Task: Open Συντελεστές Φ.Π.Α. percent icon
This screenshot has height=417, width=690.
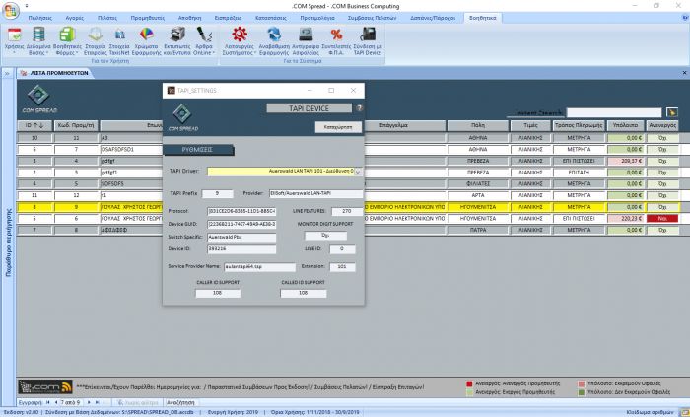Action: point(336,35)
